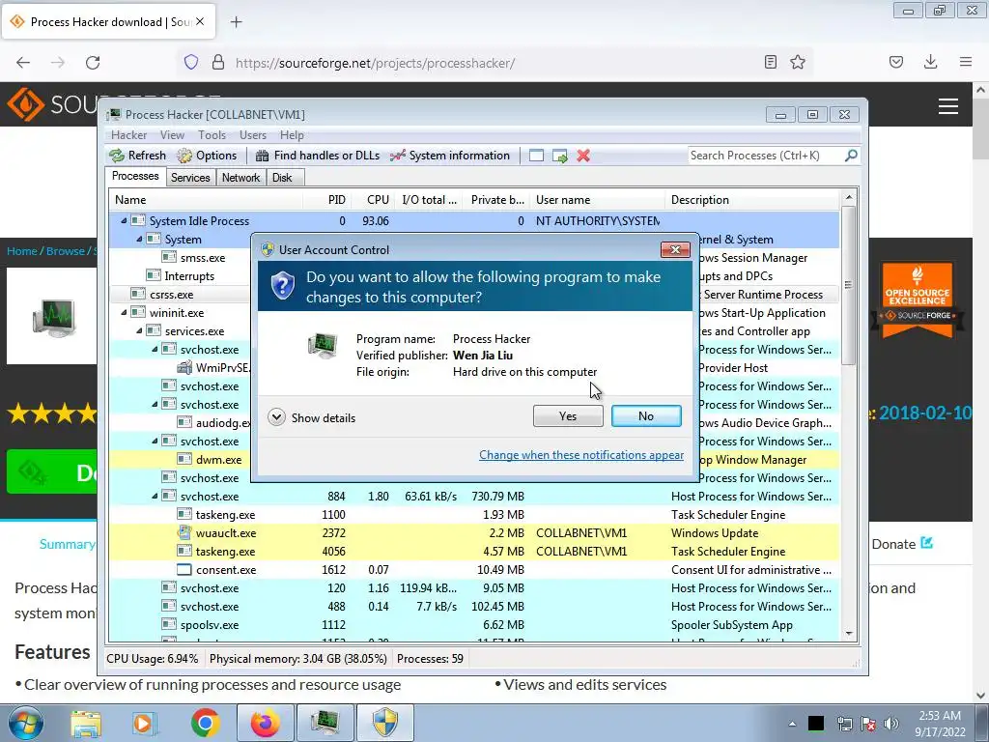The width and height of the screenshot is (989, 742).
Task: Click the UAC shield taskbar button
Action: pyautogui.click(x=385, y=723)
